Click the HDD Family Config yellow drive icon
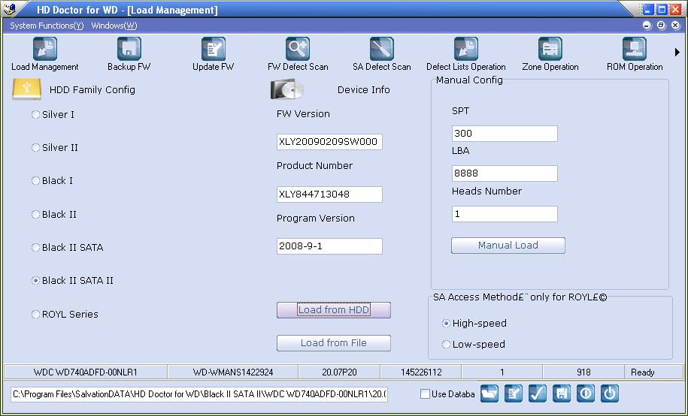This screenshot has height=416, width=688. (x=27, y=89)
